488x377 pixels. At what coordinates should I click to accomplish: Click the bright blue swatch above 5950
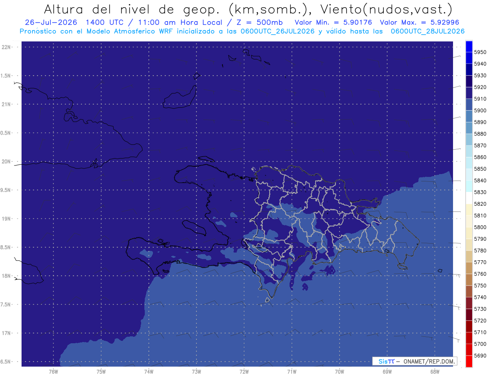click(468, 46)
